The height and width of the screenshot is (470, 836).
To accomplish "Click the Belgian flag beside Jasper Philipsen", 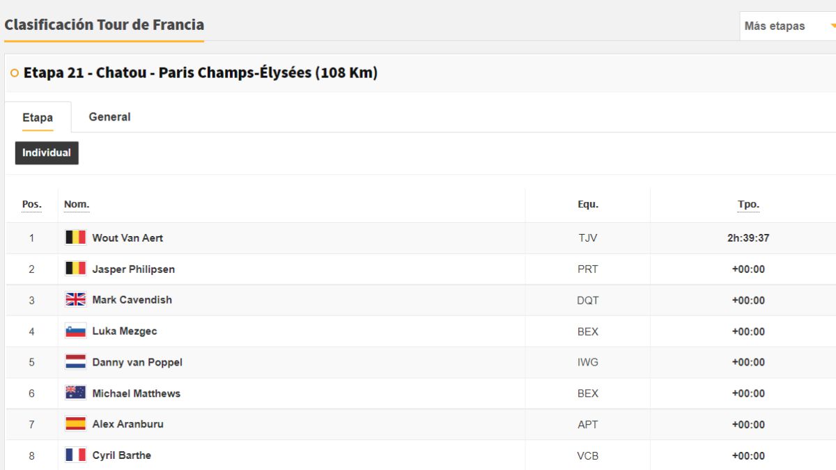I will 75,268.
